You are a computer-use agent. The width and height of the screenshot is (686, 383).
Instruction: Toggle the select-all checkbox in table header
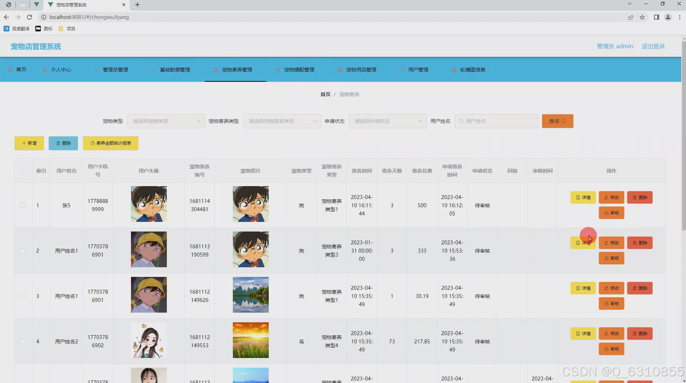(24, 171)
